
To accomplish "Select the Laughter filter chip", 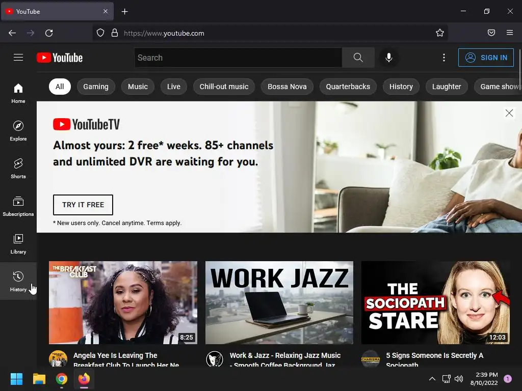I will tap(447, 87).
